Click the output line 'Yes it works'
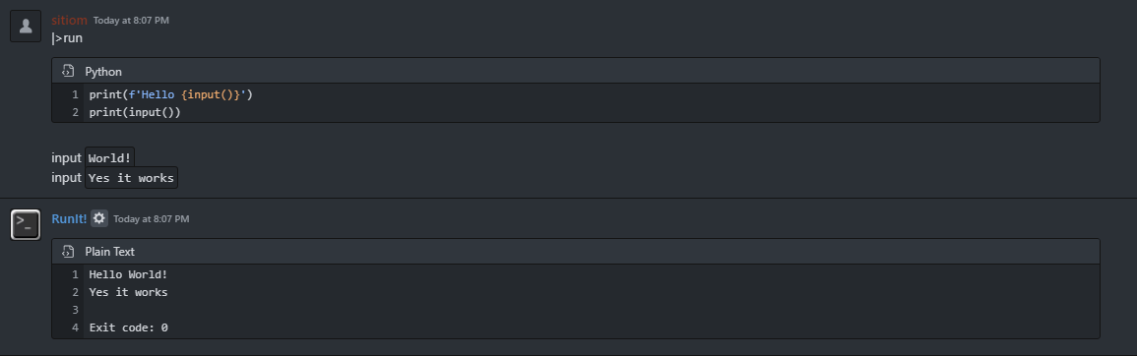1137x356 pixels. [128, 292]
